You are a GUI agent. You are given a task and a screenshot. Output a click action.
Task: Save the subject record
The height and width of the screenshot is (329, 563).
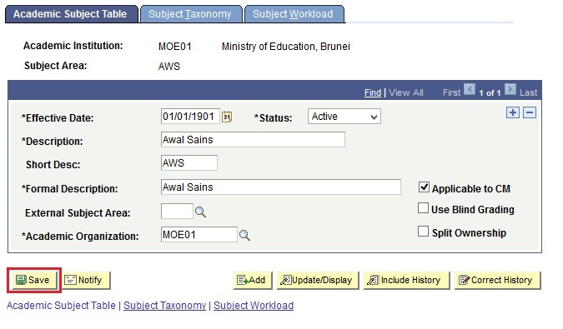[33, 280]
